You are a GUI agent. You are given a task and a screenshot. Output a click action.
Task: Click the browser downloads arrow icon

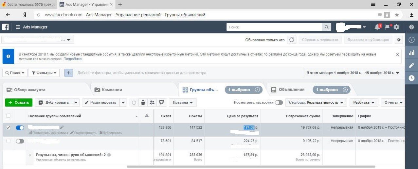(411, 15)
